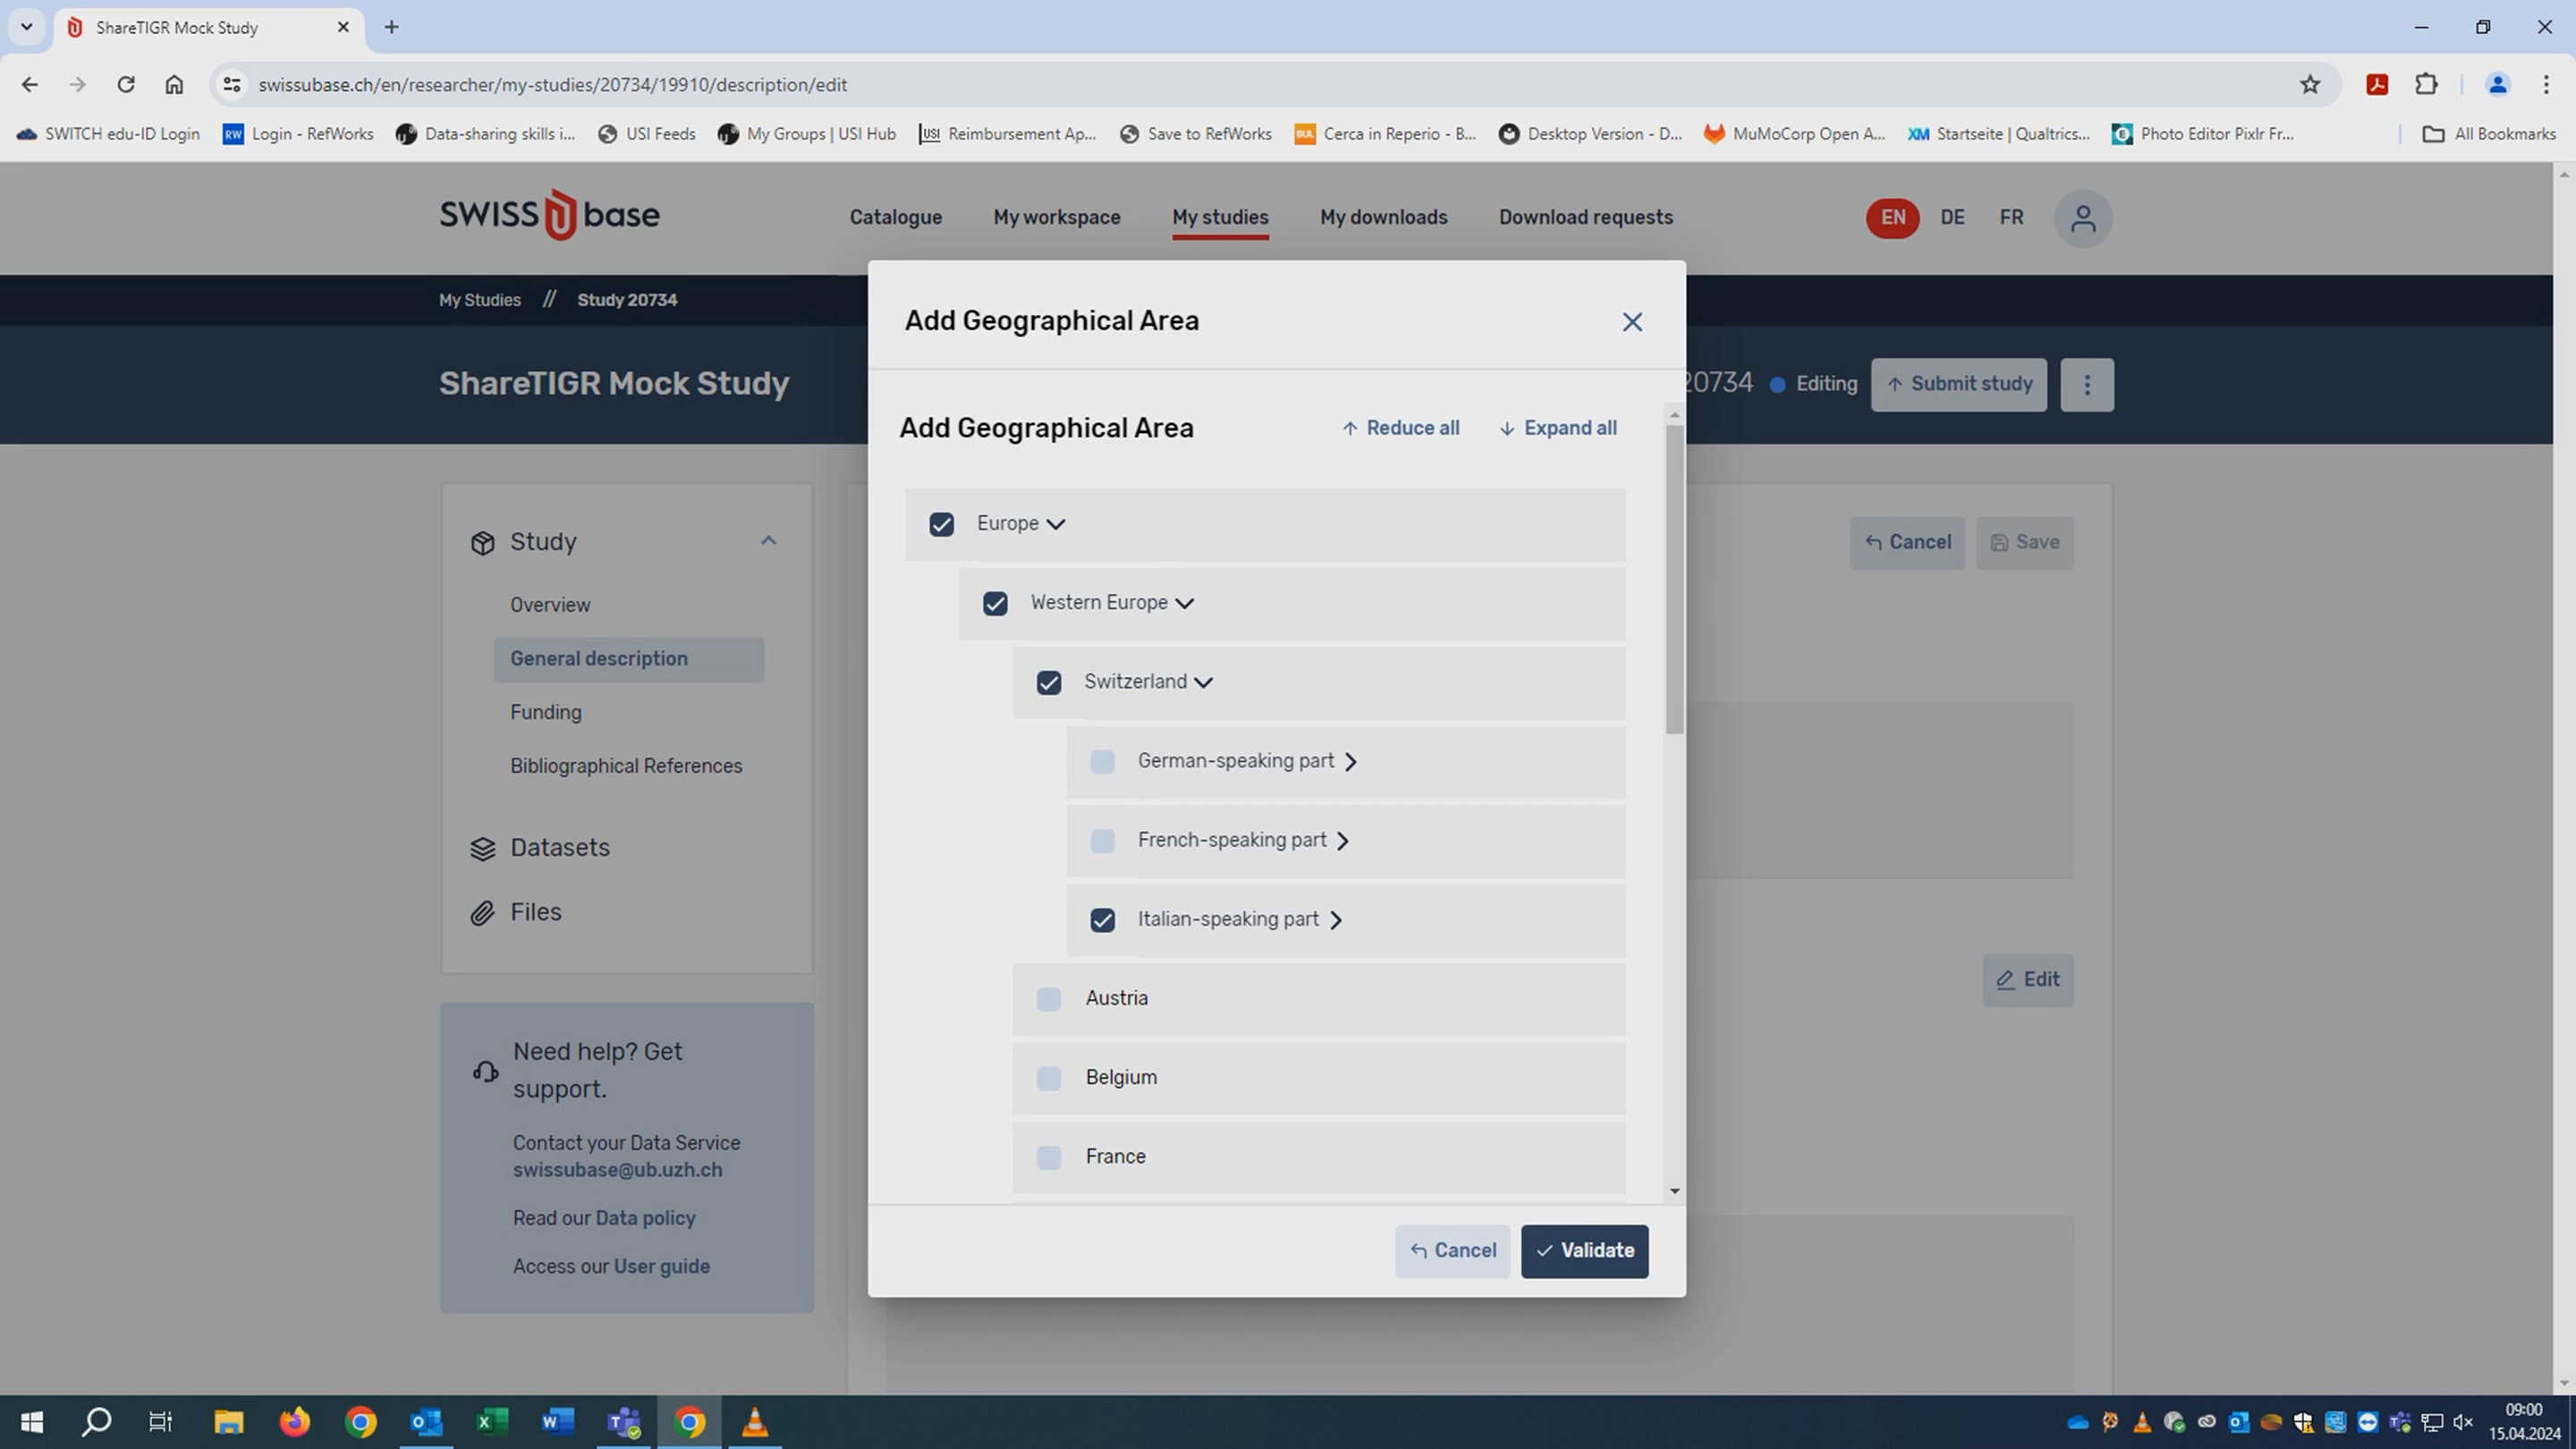Open Download requests page
The image size is (2576, 1449).
1586,217
